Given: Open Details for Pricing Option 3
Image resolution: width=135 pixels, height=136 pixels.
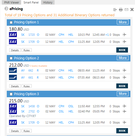Looking at the screenshot, I should click(x=15, y=131).
